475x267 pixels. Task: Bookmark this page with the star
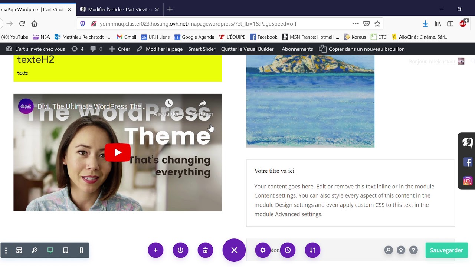[377, 24]
